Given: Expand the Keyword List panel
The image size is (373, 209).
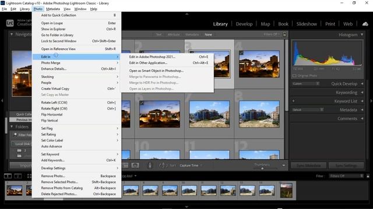Looking at the screenshot, I should 362,101.
